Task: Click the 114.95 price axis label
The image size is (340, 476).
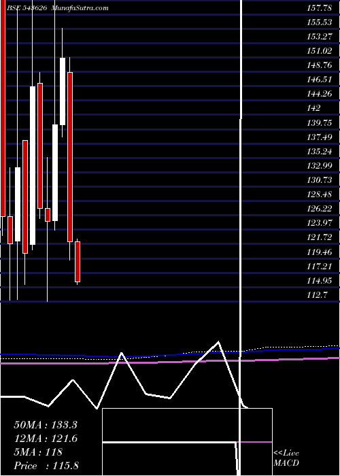Action: point(320,280)
